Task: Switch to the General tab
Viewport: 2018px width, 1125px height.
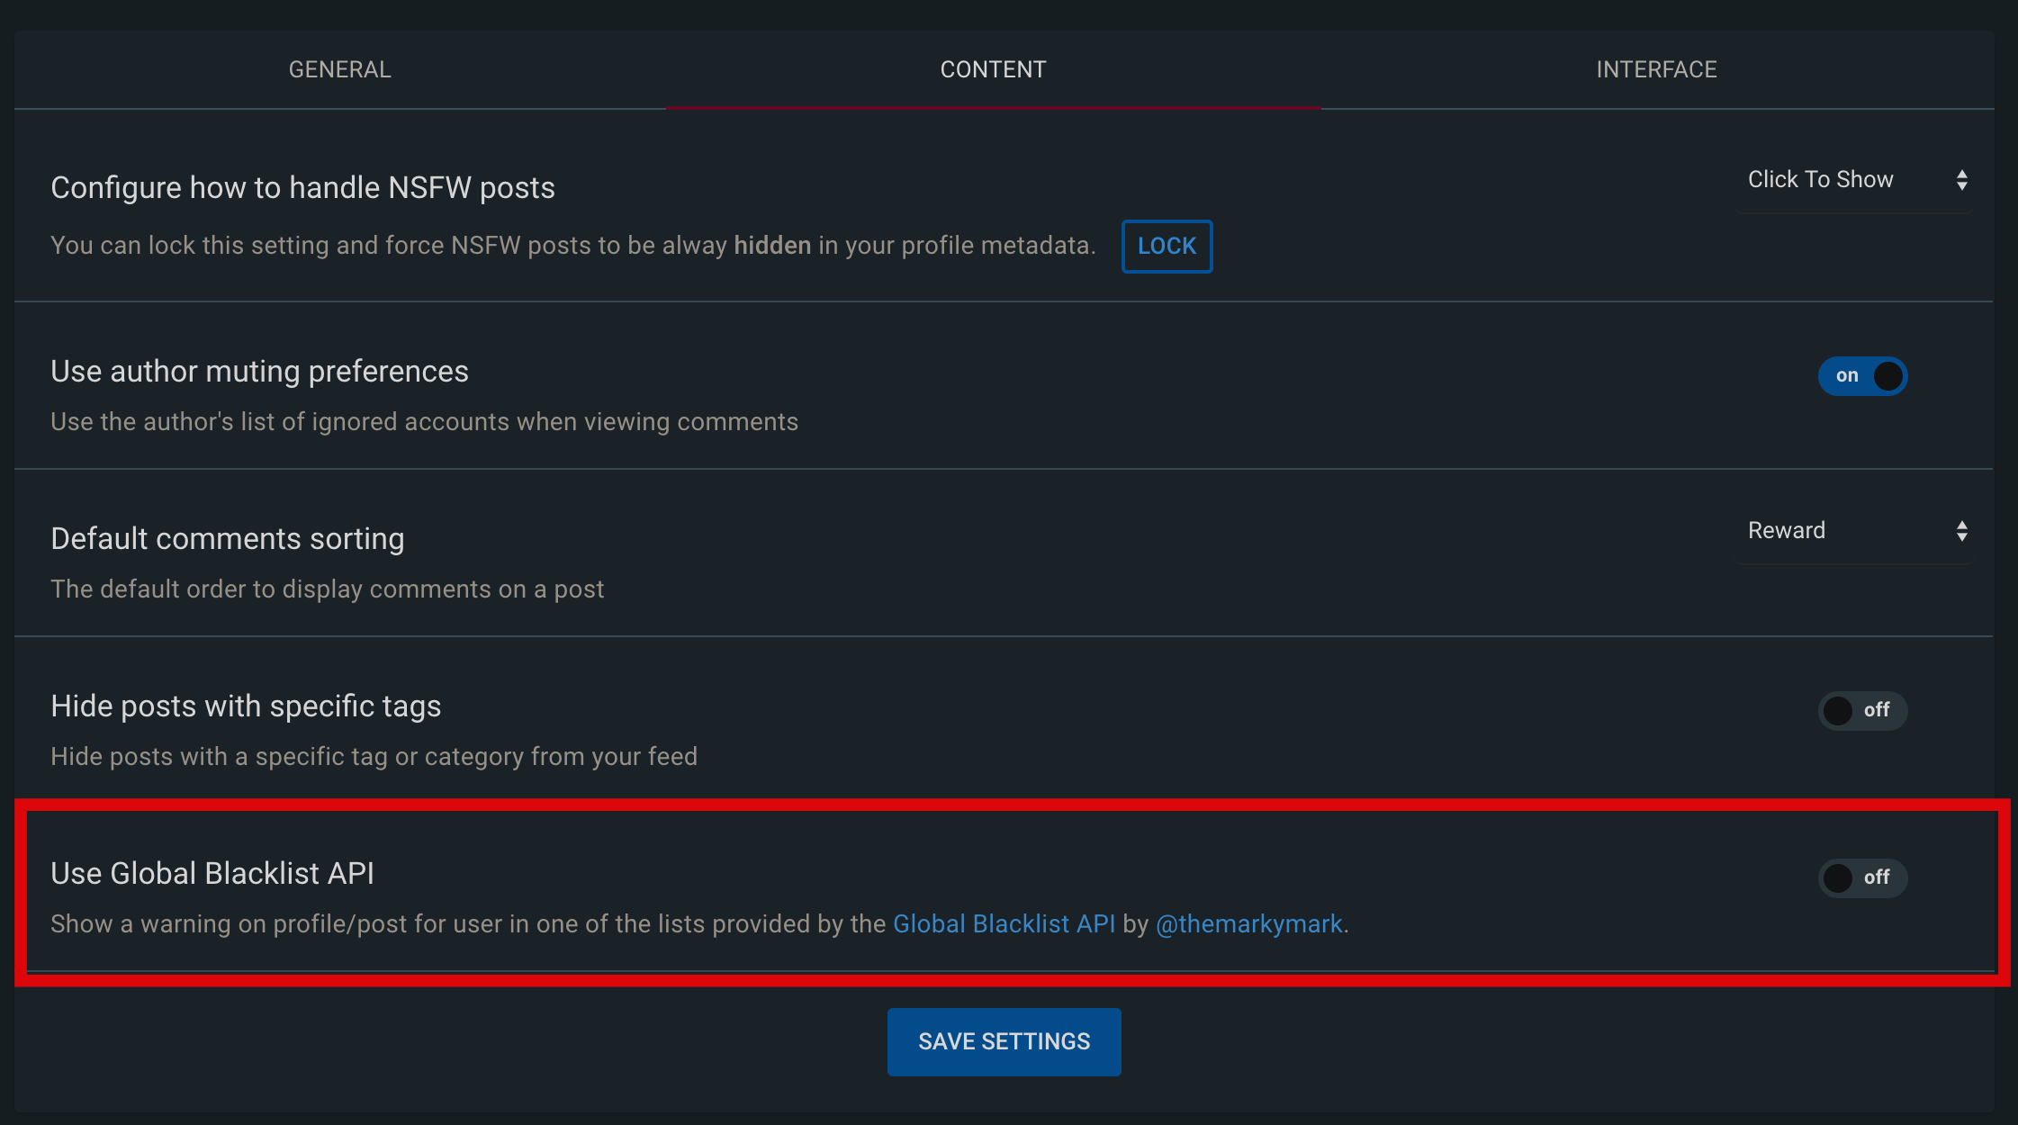Action: 340,69
